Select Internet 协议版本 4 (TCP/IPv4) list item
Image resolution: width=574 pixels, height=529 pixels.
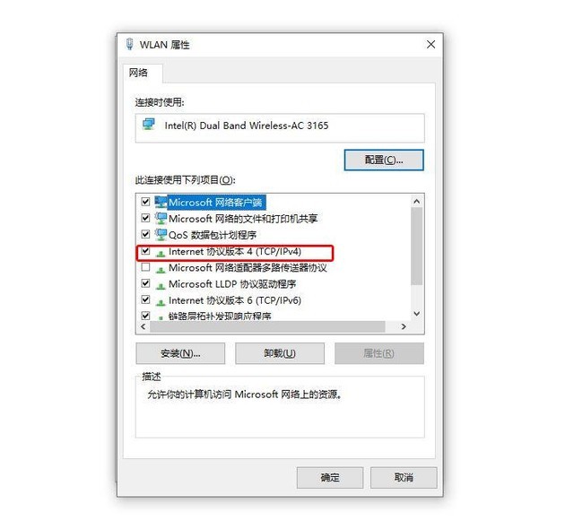pos(234,252)
